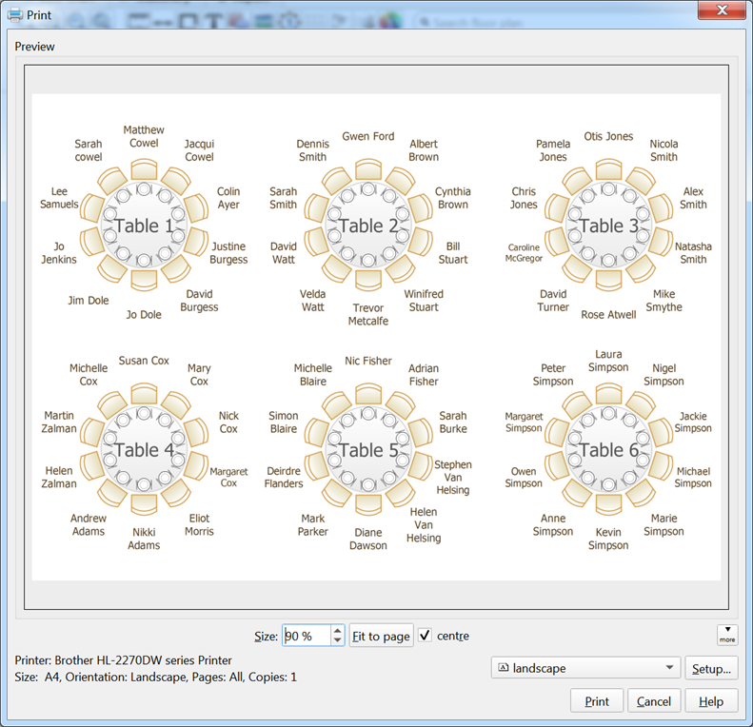Image resolution: width=753 pixels, height=727 pixels.
Task: Click the Table 4 seating diagram
Action: tap(144, 450)
